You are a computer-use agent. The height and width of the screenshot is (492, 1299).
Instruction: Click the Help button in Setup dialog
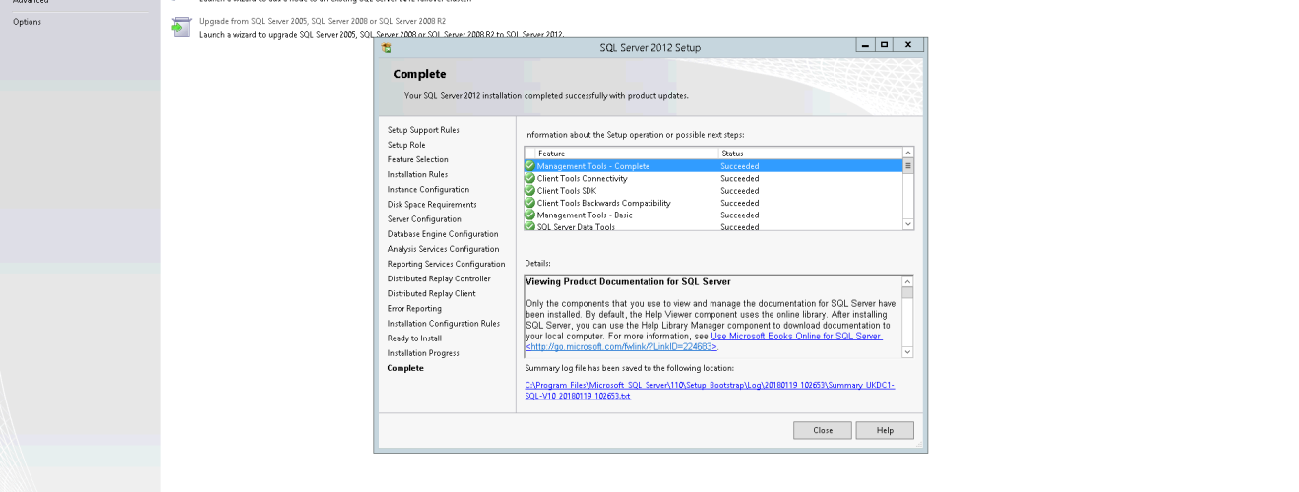pos(885,430)
